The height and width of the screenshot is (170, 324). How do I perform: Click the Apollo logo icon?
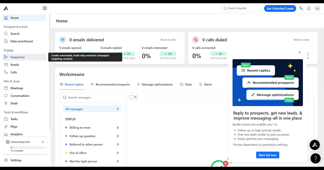point(6,8)
